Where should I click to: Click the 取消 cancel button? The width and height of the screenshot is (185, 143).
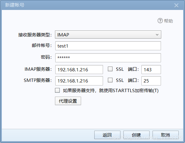pyautogui.click(x=165, y=135)
